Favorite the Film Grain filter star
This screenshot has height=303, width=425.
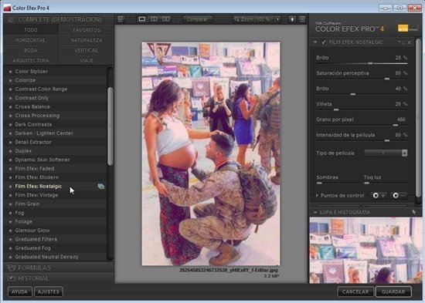10,204
